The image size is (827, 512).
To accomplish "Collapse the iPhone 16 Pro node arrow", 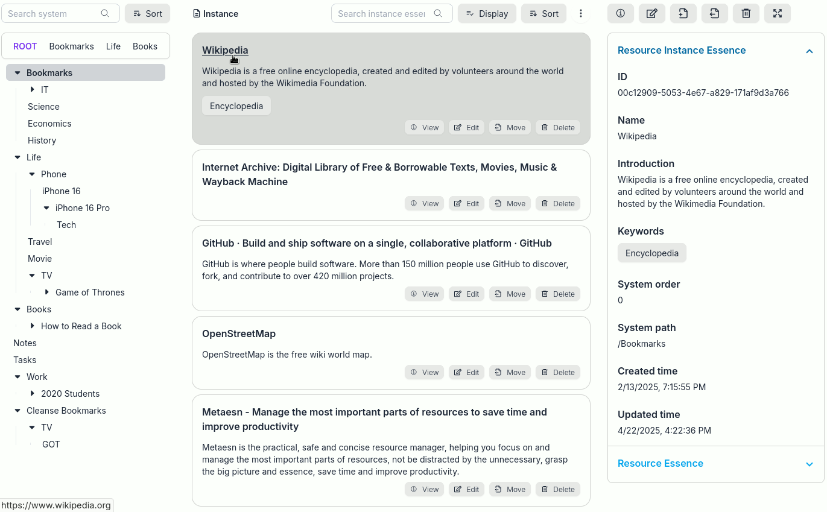I will (46, 207).
